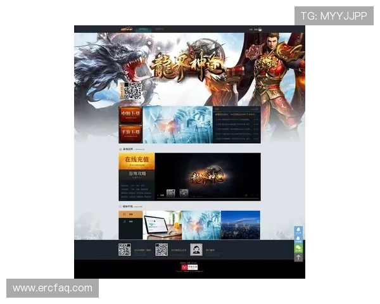Click the second QR code in footer
380x304 pixels.
click(161, 250)
